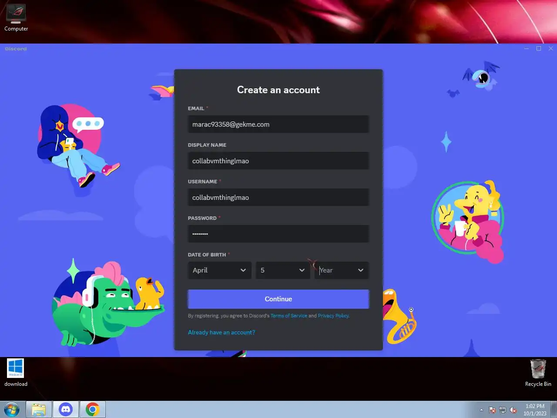Viewport: 557px width, 418px height.
Task: Open the muted volume tray icon
Action: (513, 410)
